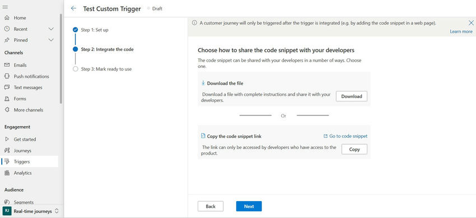Viewport: 476px width, 218px height.
Task: Click the Channels section header
Action: pos(13,53)
